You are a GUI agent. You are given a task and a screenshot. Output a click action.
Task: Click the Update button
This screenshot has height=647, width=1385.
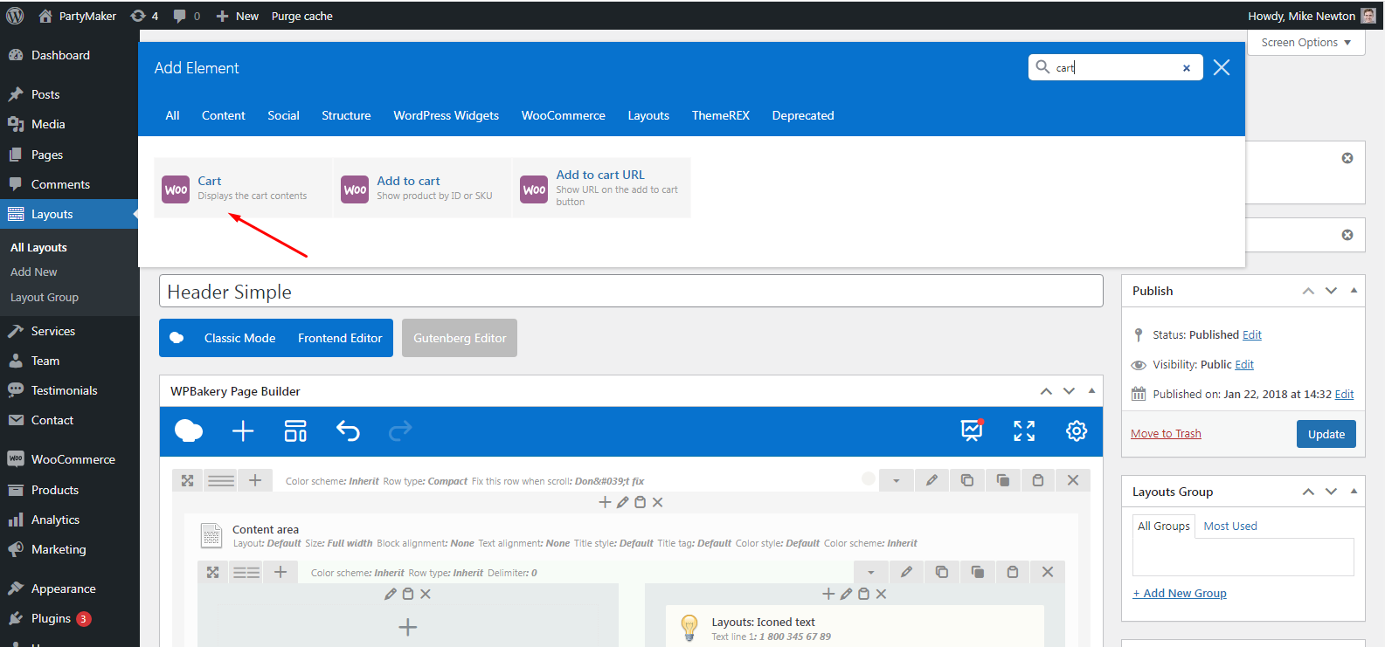[x=1326, y=434]
